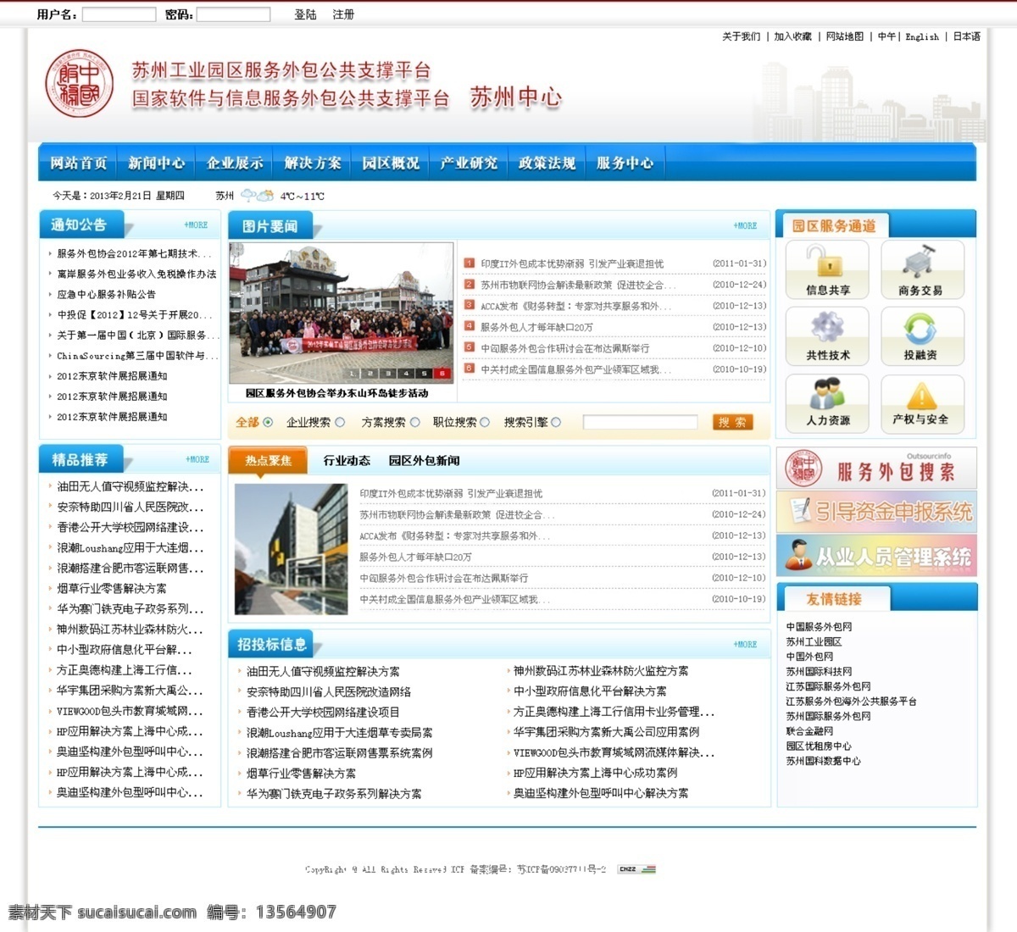This screenshot has height=932, width=1017.
Task: Select the 全部 search radio button
Action: pyautogui.click(x=268, y=422)
